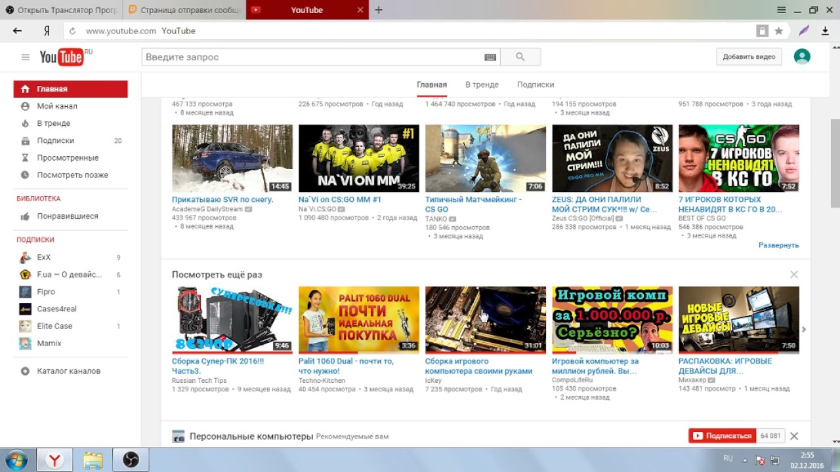Image resolution: width=840 pixels, height=472 pixels.
Task: Open 'Na`Vi on CS:GO MM #1' thumbnail
Action: (359, 159)
